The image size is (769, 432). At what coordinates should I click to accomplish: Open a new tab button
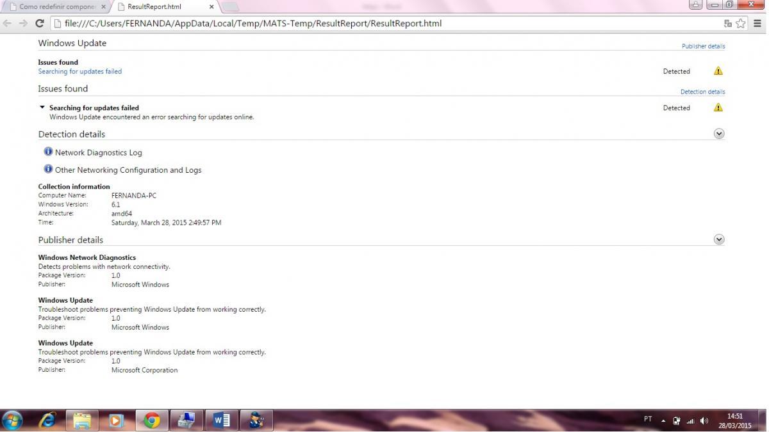[x=231, y=6]
